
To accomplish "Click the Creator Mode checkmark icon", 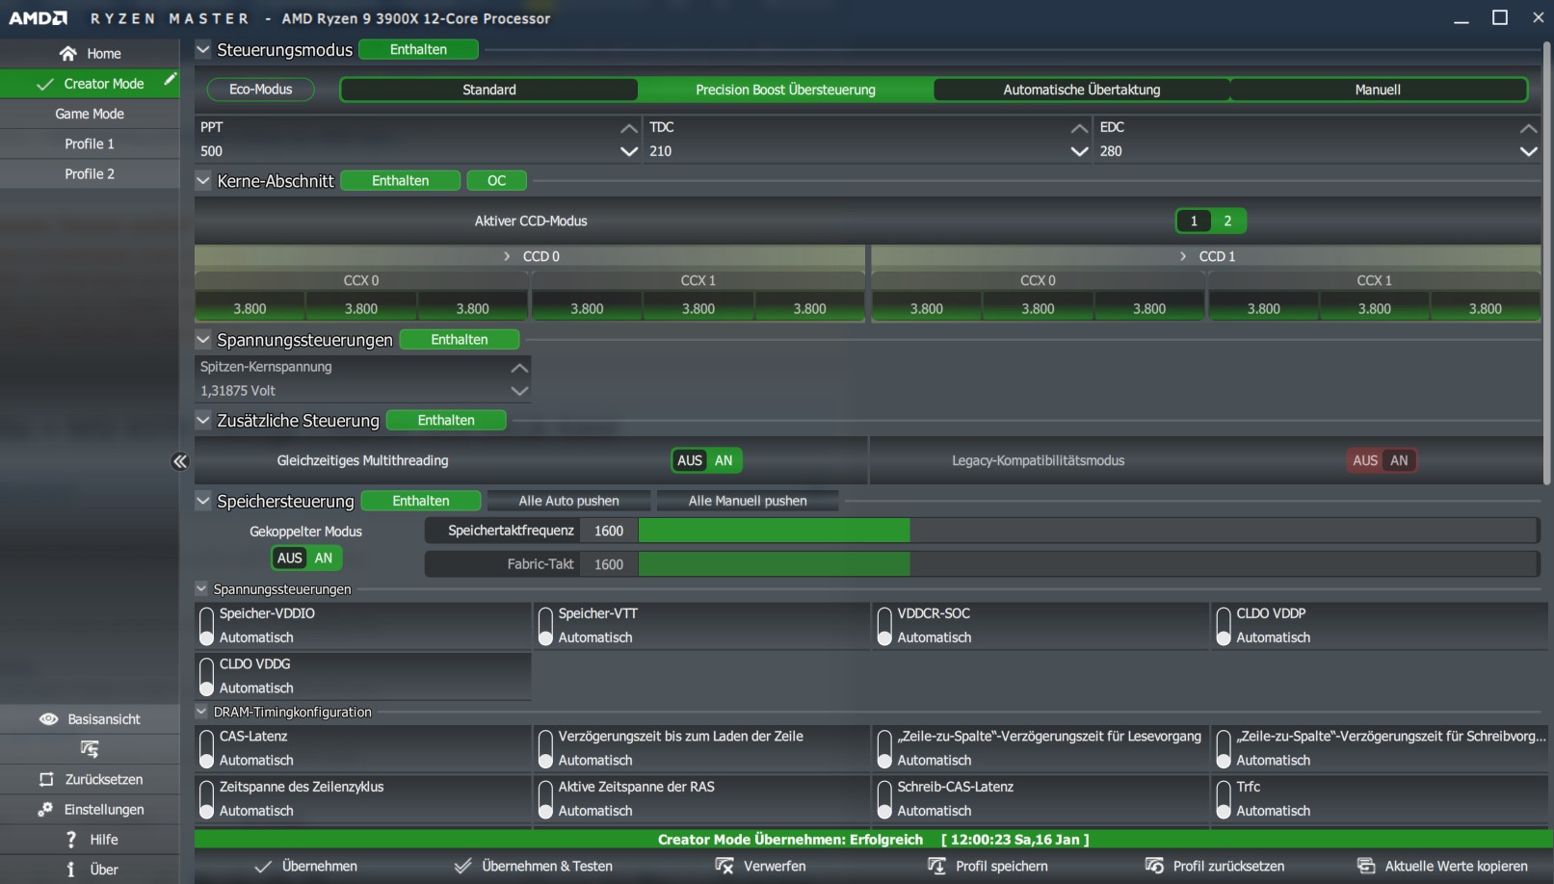I will pos(45,84).
